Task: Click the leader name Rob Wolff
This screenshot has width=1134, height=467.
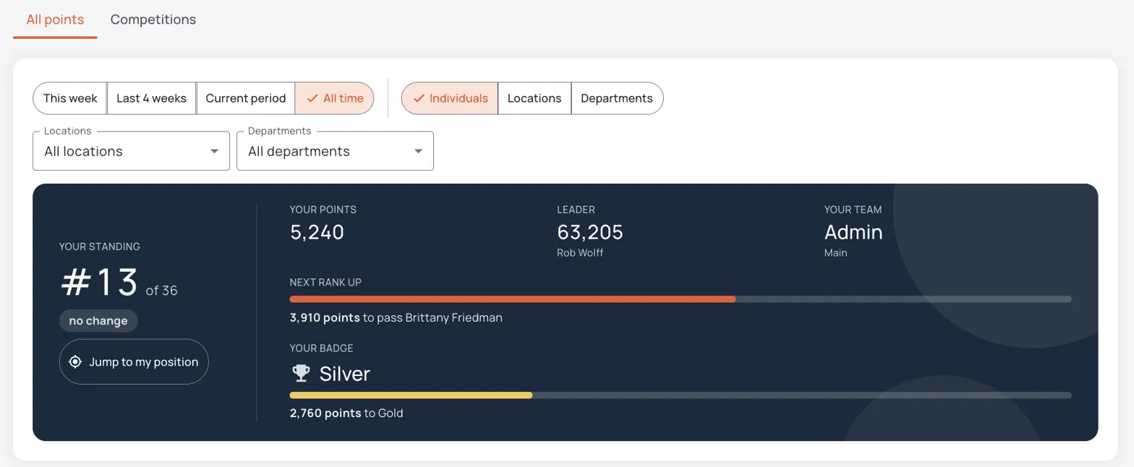Action: tap(581, 253)
